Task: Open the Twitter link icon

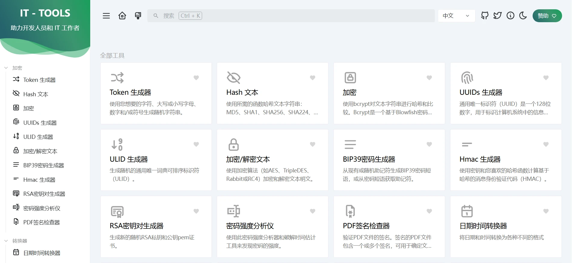Action: click(x=497, y=16)
